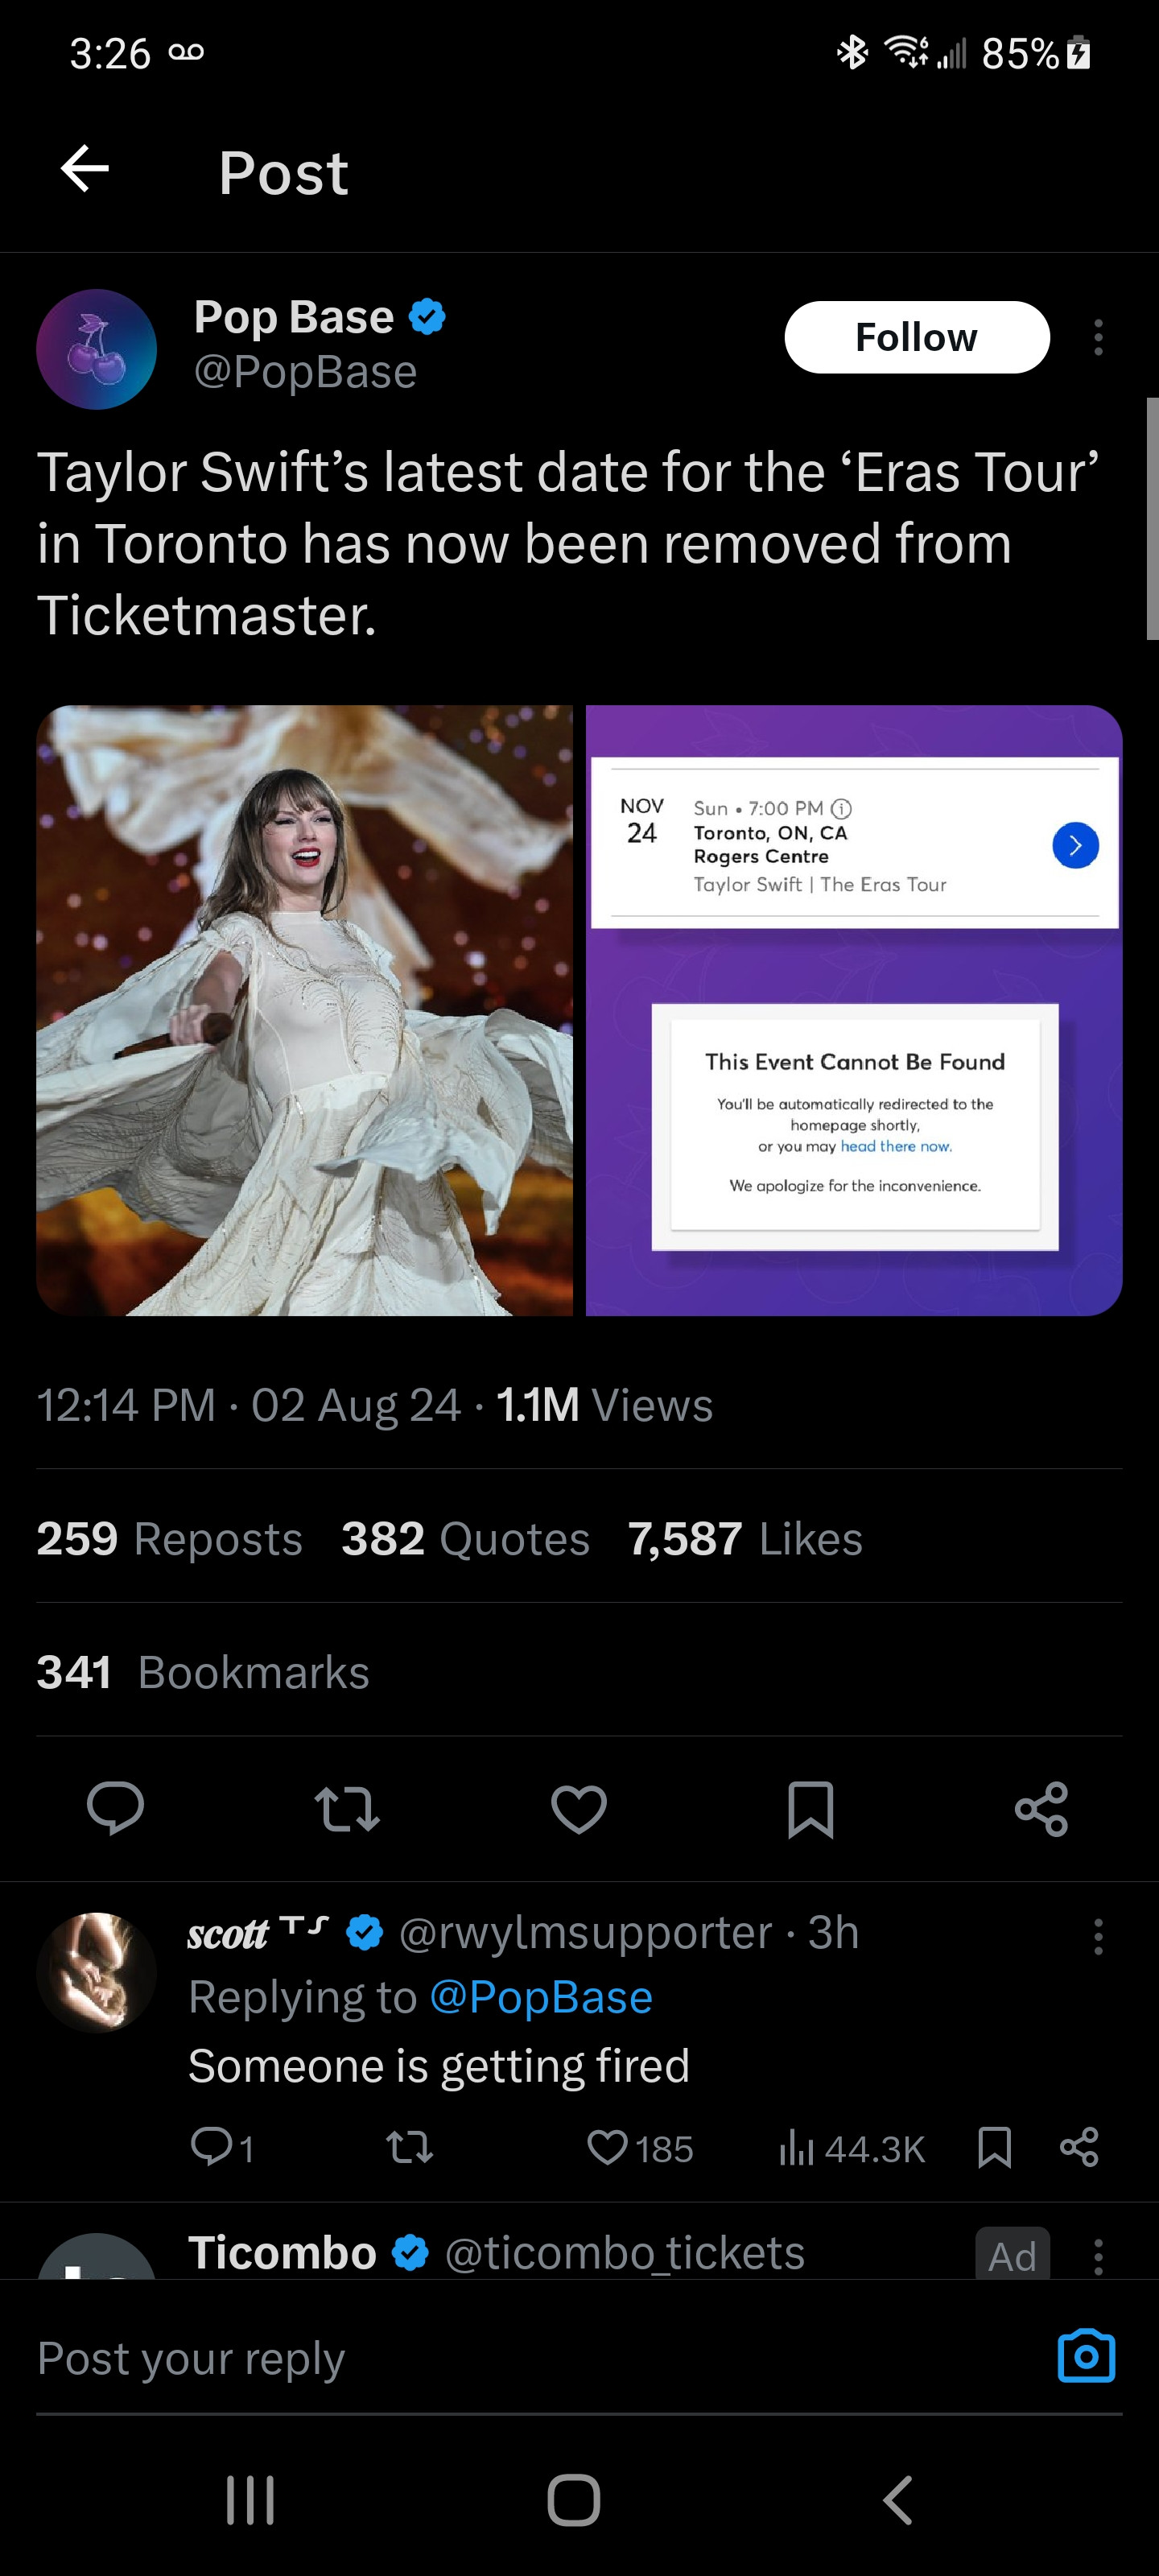Open the Taylor Swift concert photo

(305, 1010)
